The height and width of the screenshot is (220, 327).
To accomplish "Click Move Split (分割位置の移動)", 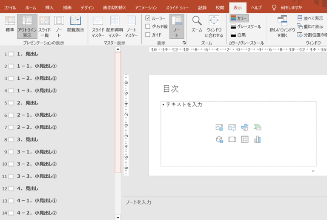I will point(312,35).
